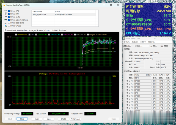Click the AIDA64 flame icon in title bar

(x=4, y=5)
